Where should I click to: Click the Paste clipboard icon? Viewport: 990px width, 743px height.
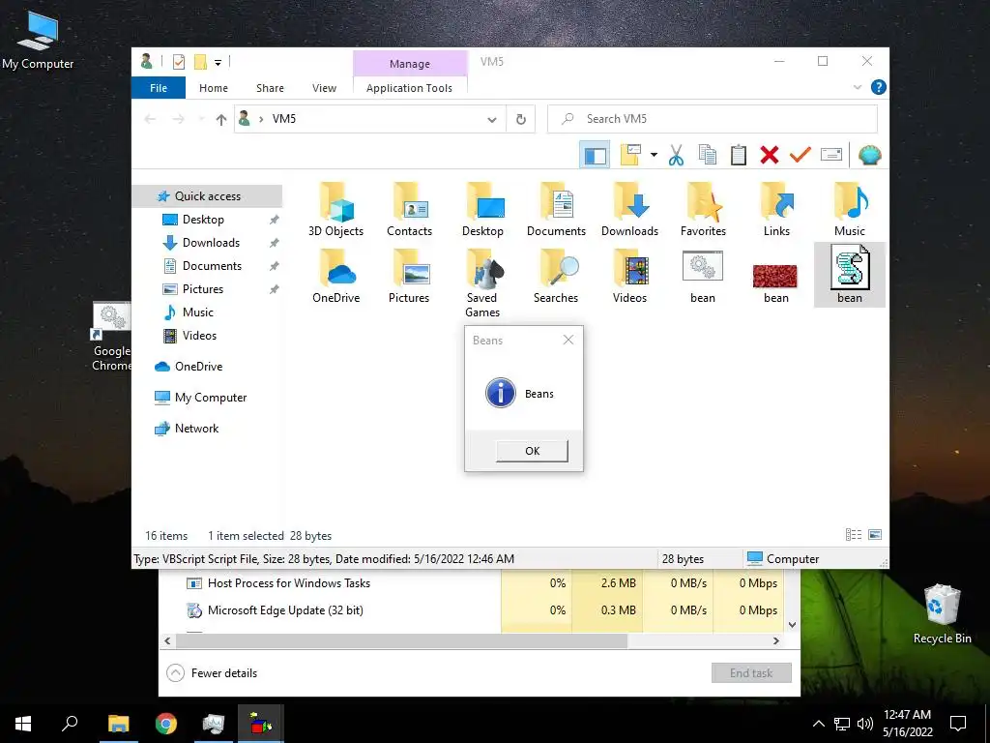point(738,155)
